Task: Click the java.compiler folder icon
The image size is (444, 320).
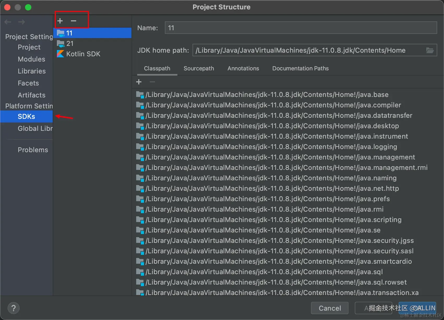Action: [x=140, y=105]
